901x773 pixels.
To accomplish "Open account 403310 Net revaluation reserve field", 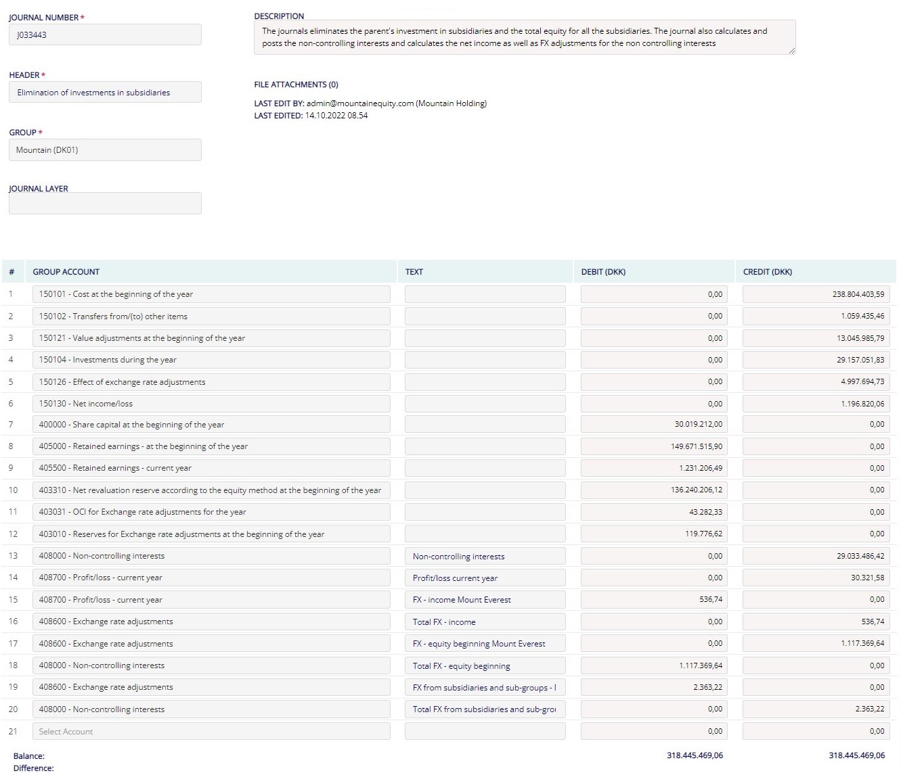I will tap(211, 490).
